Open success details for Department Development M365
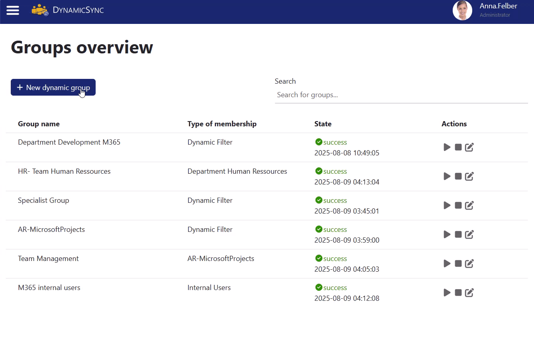Image resolution: width=534 pixels, height=349 pixels. (x=331, y=142)
